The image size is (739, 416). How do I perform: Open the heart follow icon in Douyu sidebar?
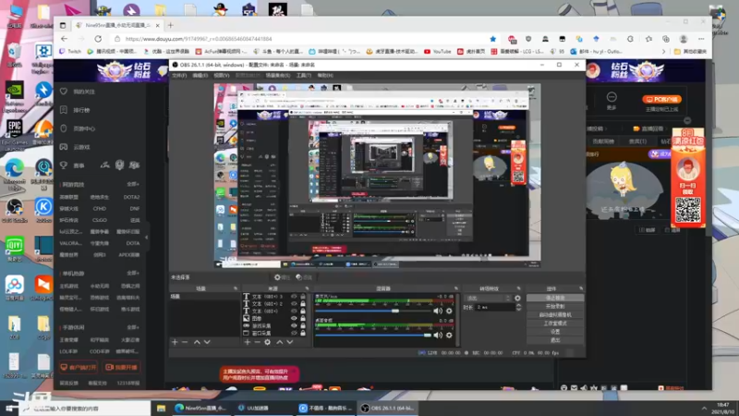64,92
